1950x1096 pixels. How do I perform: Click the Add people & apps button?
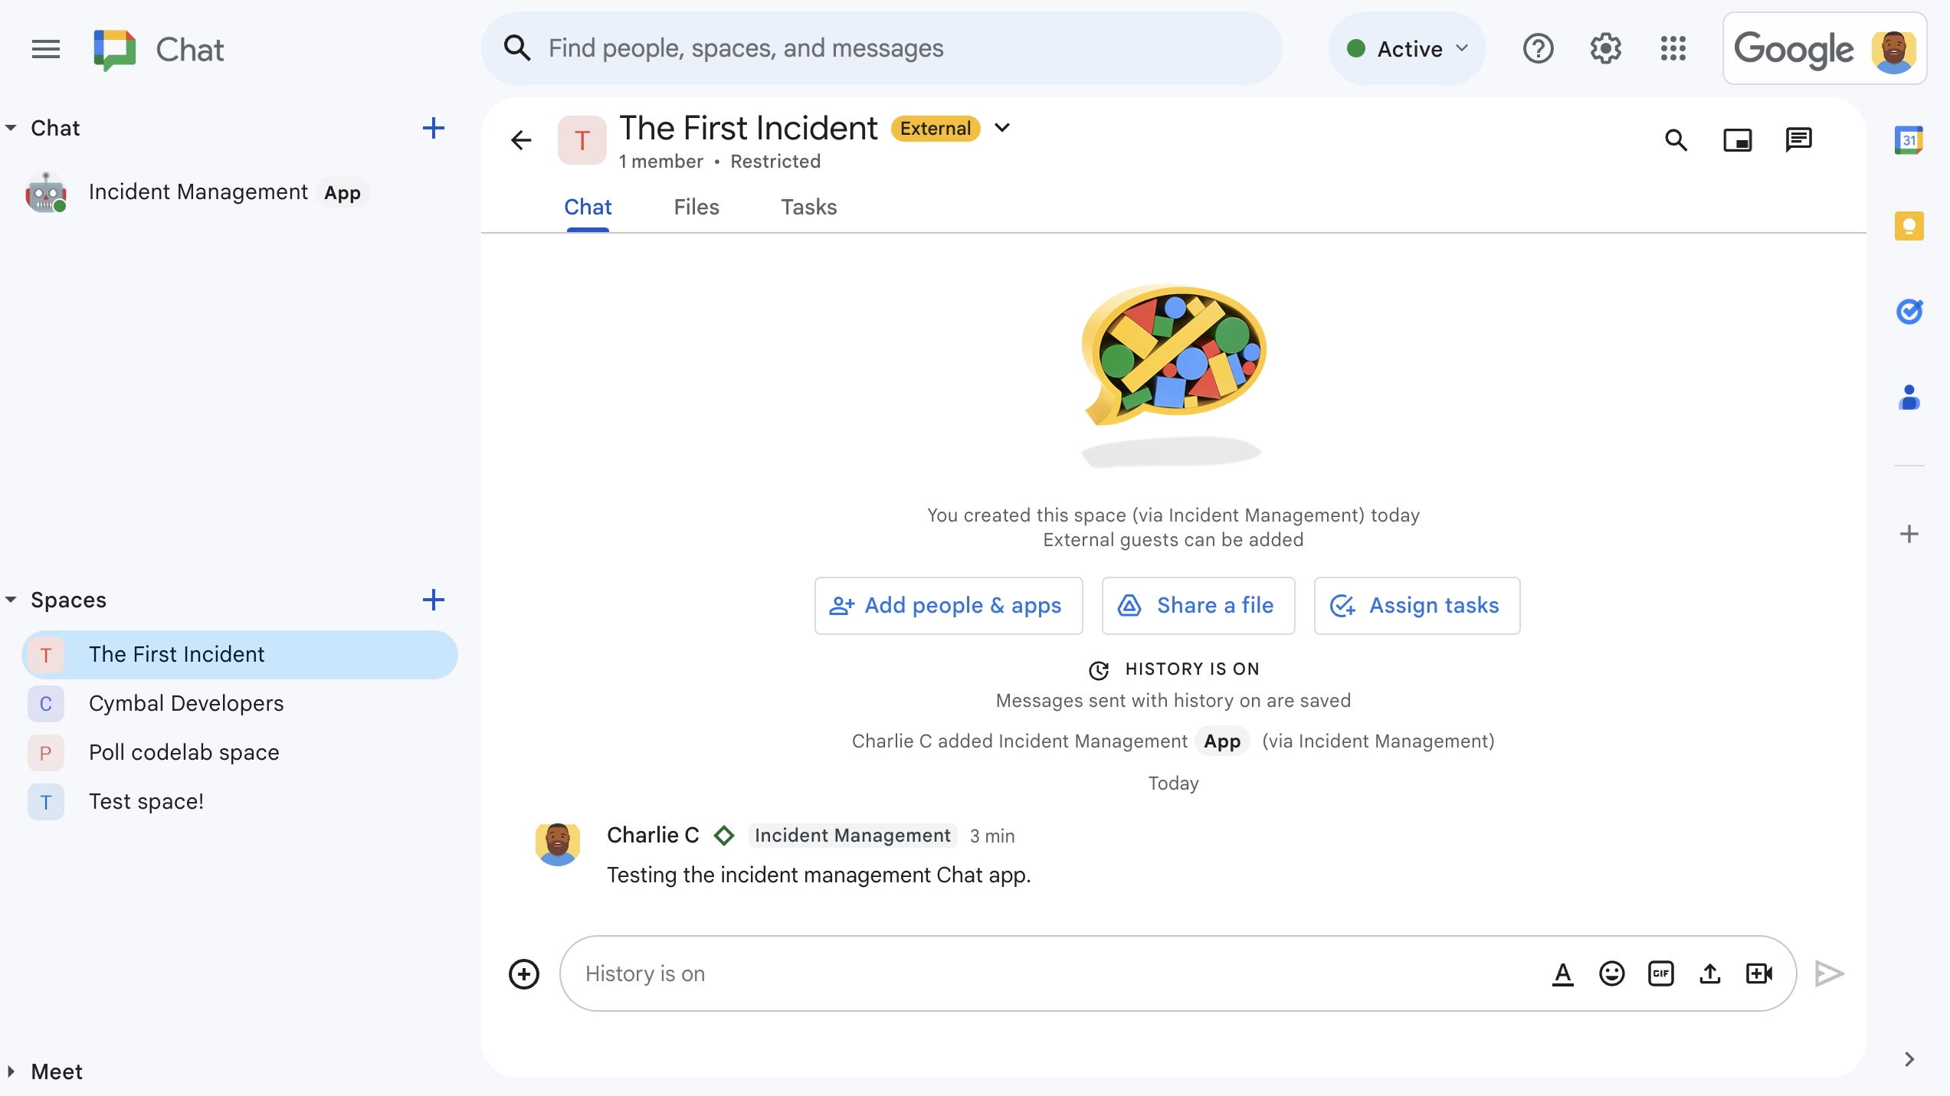coord(947,607)
